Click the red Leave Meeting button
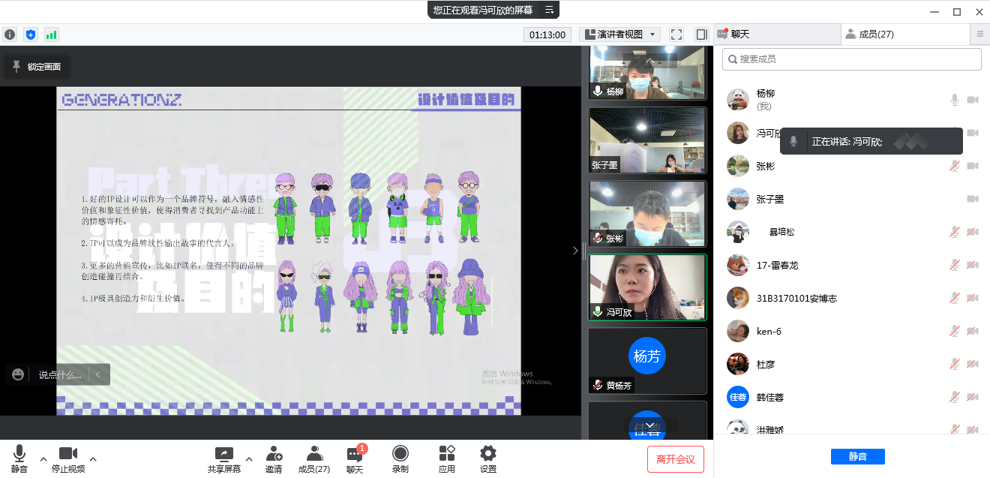The width and height of the screenshot is (990, 478). pos(675,459)
